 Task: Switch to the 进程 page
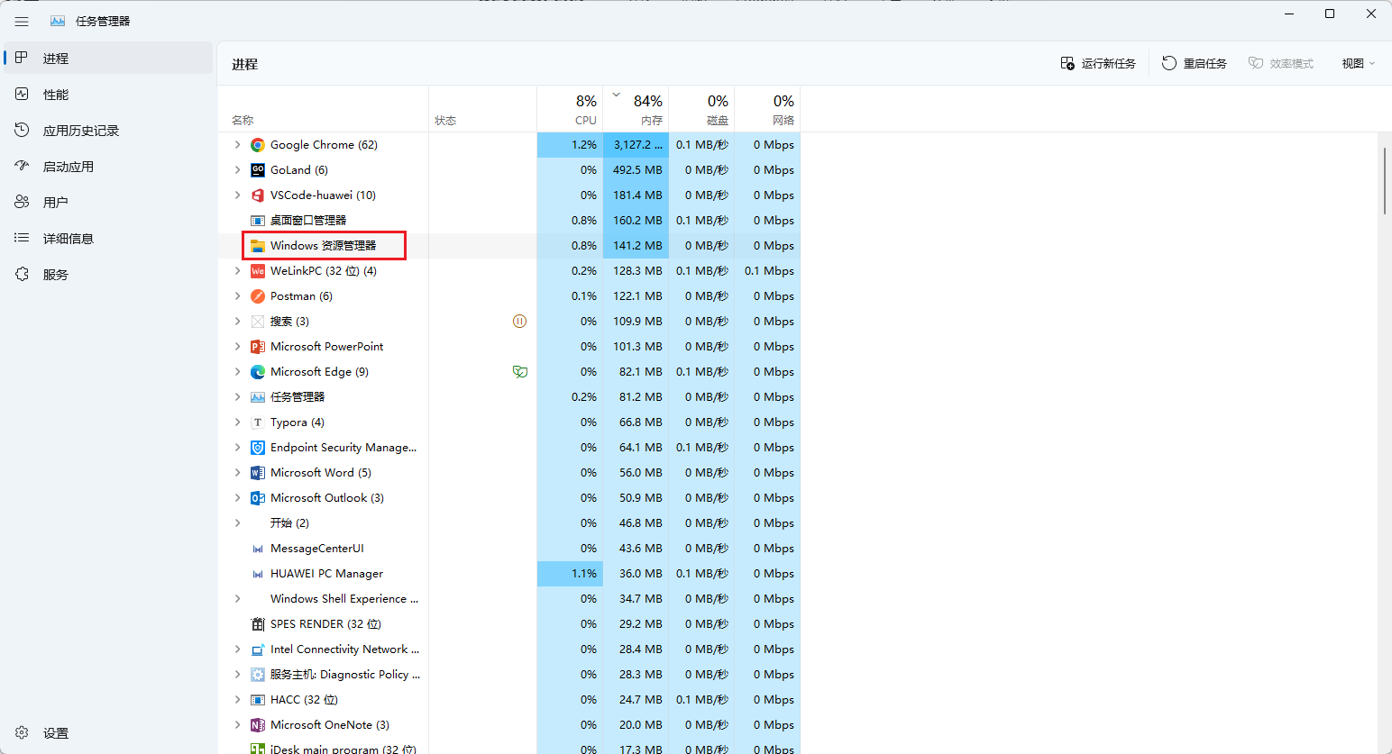point(108,59)
